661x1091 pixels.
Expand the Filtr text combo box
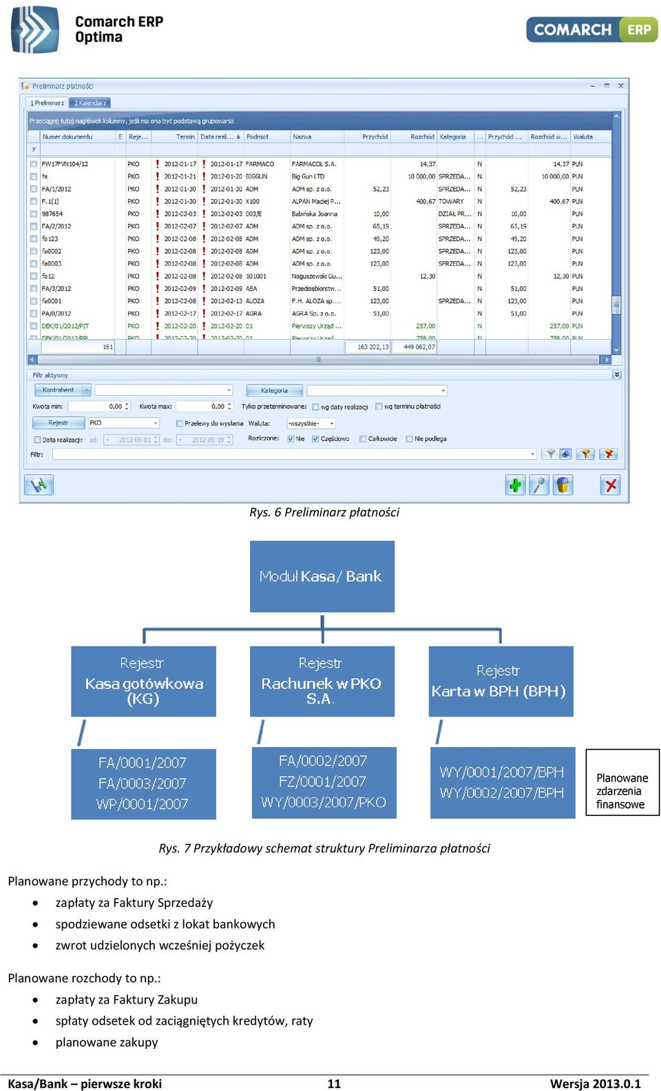pos(532,454)
